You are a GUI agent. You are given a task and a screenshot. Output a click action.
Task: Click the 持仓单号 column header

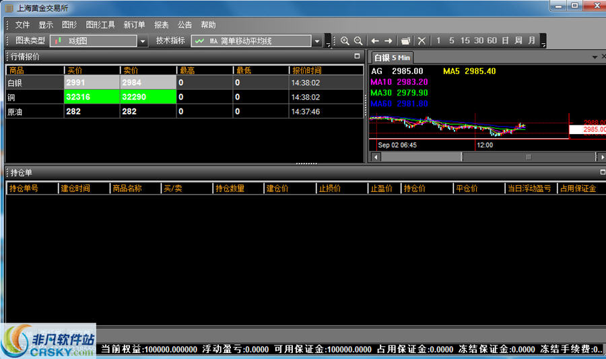coord(32,188)
